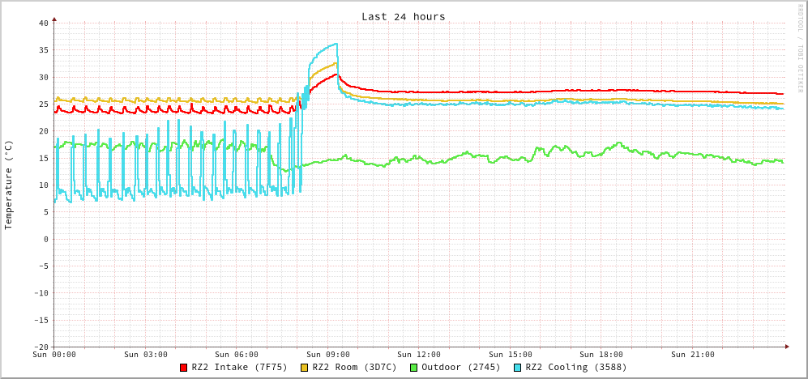
Task: Click the yellow RZ2 Room legend swatch
Action: click(305, 368)
